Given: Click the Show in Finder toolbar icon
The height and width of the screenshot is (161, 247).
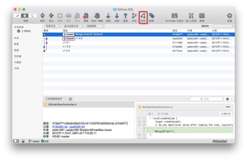Looking at the screenshot, I should coord(174,16).
